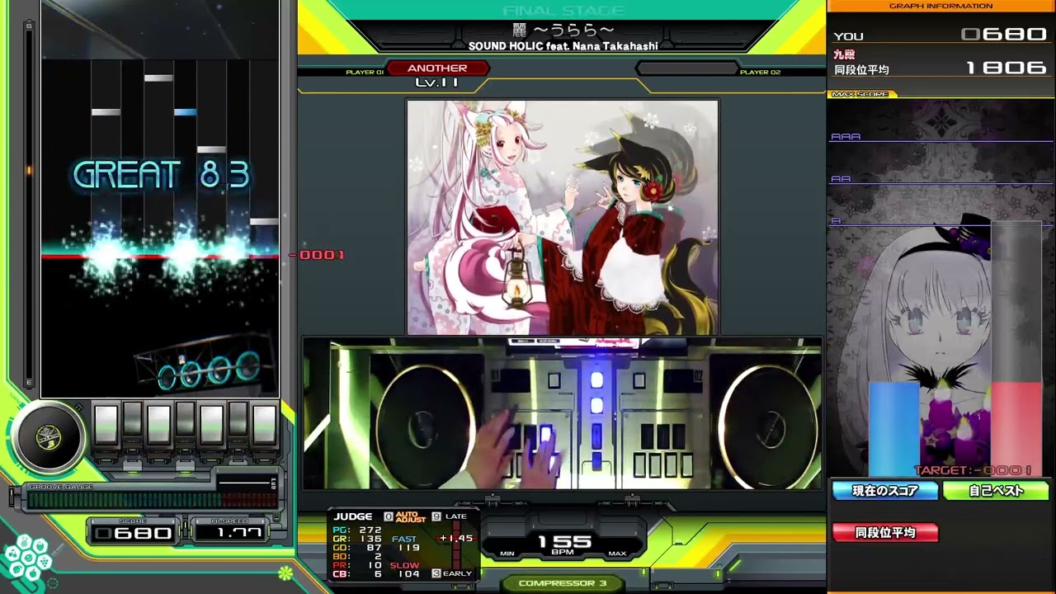This screenshot has width=1056, height=594.
Task: Click the BPM MIN label
Action: click(x=507, y=553)
